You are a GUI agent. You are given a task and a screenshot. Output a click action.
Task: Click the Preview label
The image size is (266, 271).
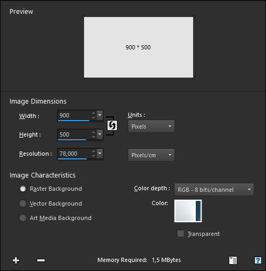tap(21, 12)
